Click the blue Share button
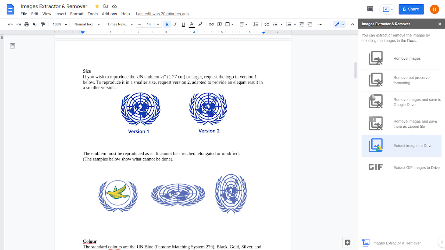Screen dimensions: 445x250 click(411, 9)
